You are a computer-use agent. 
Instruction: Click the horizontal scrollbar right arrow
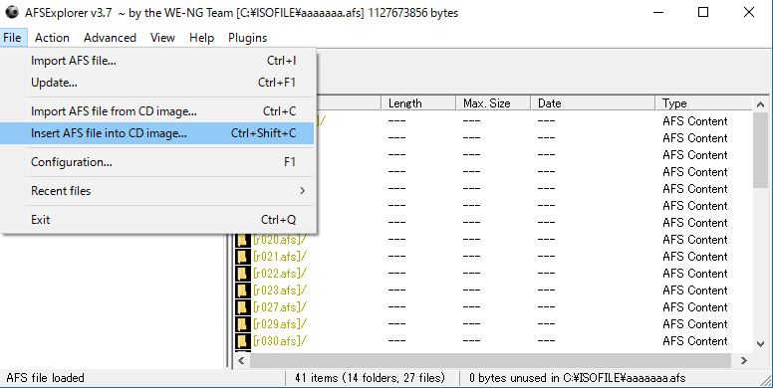pyautogui.click(x=744, y=360)
